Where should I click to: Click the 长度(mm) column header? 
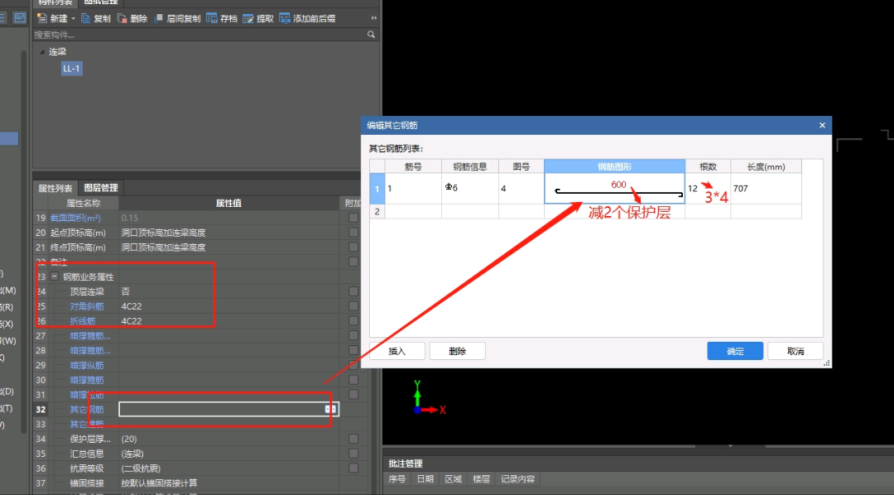tap(767, 166)
